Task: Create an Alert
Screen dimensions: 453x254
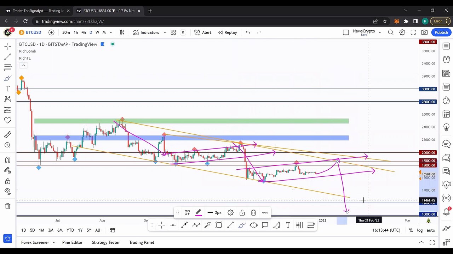Action: click(203, 32)
